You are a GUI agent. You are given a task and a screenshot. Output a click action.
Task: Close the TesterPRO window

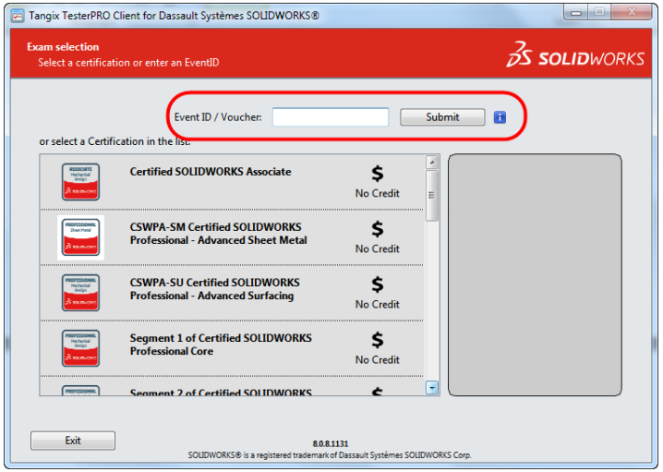point(632,12)
